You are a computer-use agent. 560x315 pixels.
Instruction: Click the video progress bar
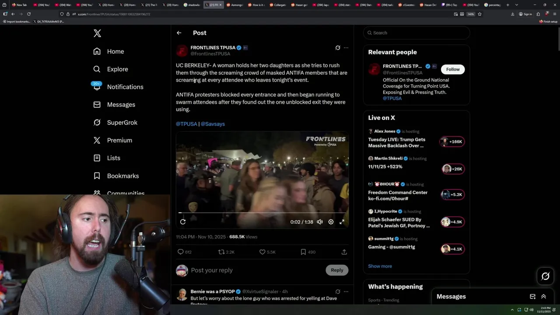click(x=262, y=213)
